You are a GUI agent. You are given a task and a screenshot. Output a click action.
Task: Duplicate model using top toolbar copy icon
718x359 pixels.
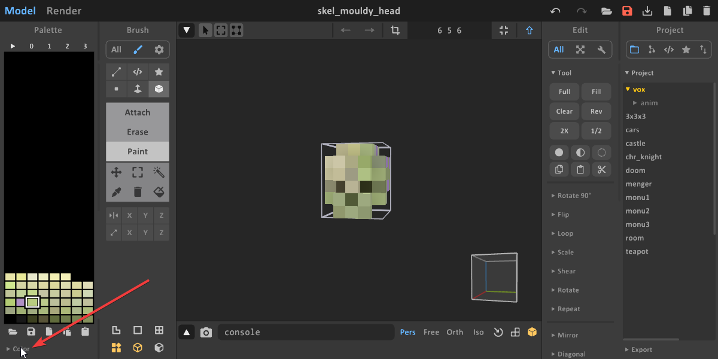687,11
